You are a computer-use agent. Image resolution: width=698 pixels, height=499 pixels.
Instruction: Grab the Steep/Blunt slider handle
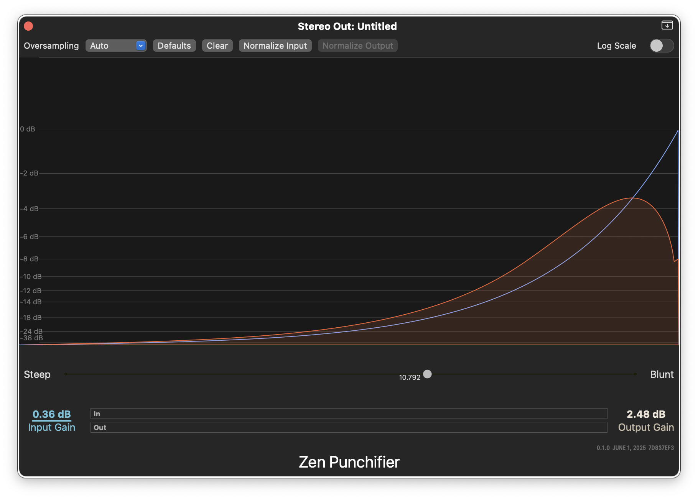(427, 374)
